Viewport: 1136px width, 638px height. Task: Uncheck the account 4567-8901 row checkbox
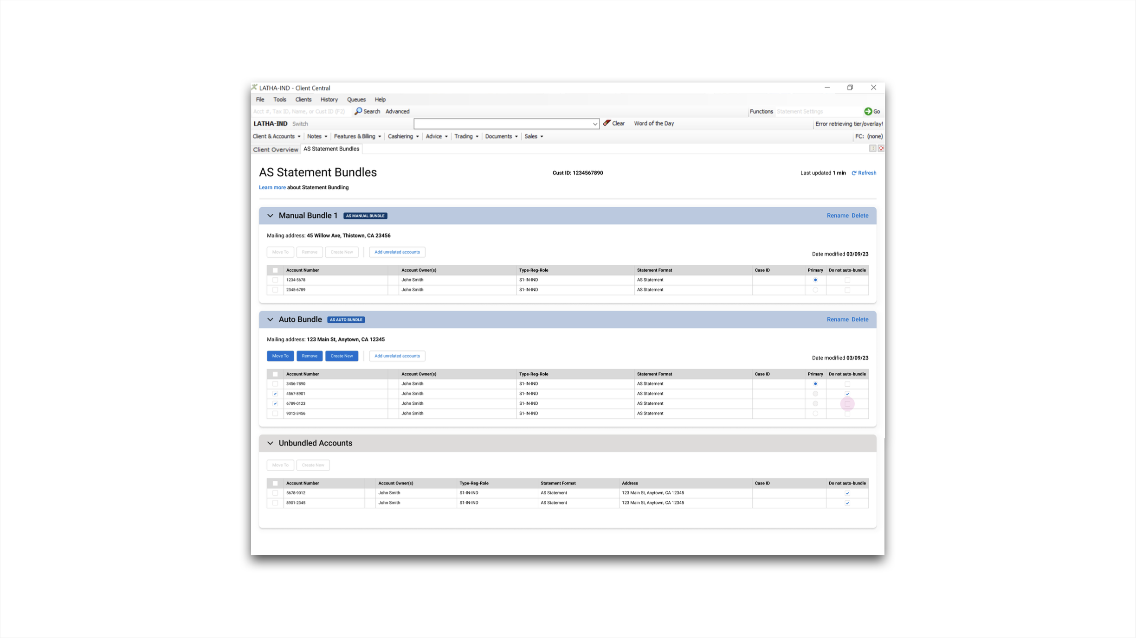tap(275, 394)
